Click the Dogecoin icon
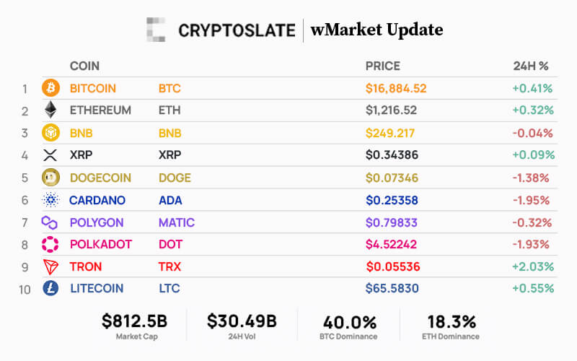The width and height of the screenshot is (577, 361). [50, 178]
